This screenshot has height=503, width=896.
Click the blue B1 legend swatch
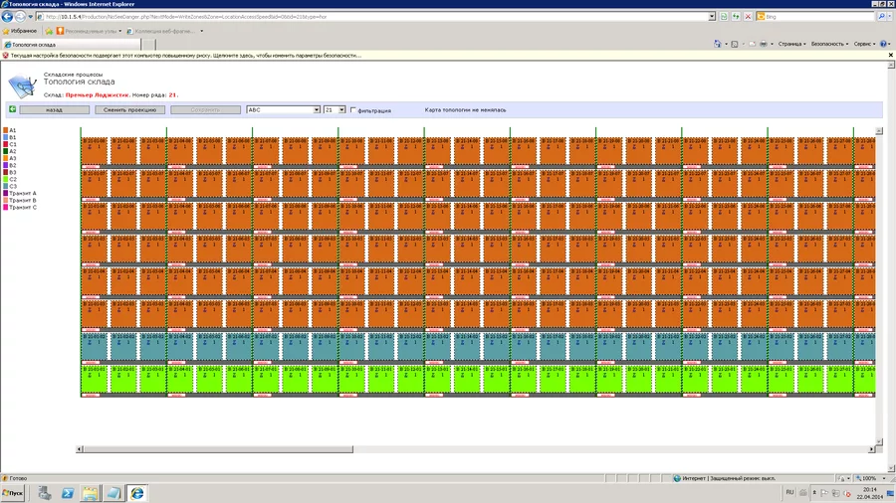tap(6, 137)
